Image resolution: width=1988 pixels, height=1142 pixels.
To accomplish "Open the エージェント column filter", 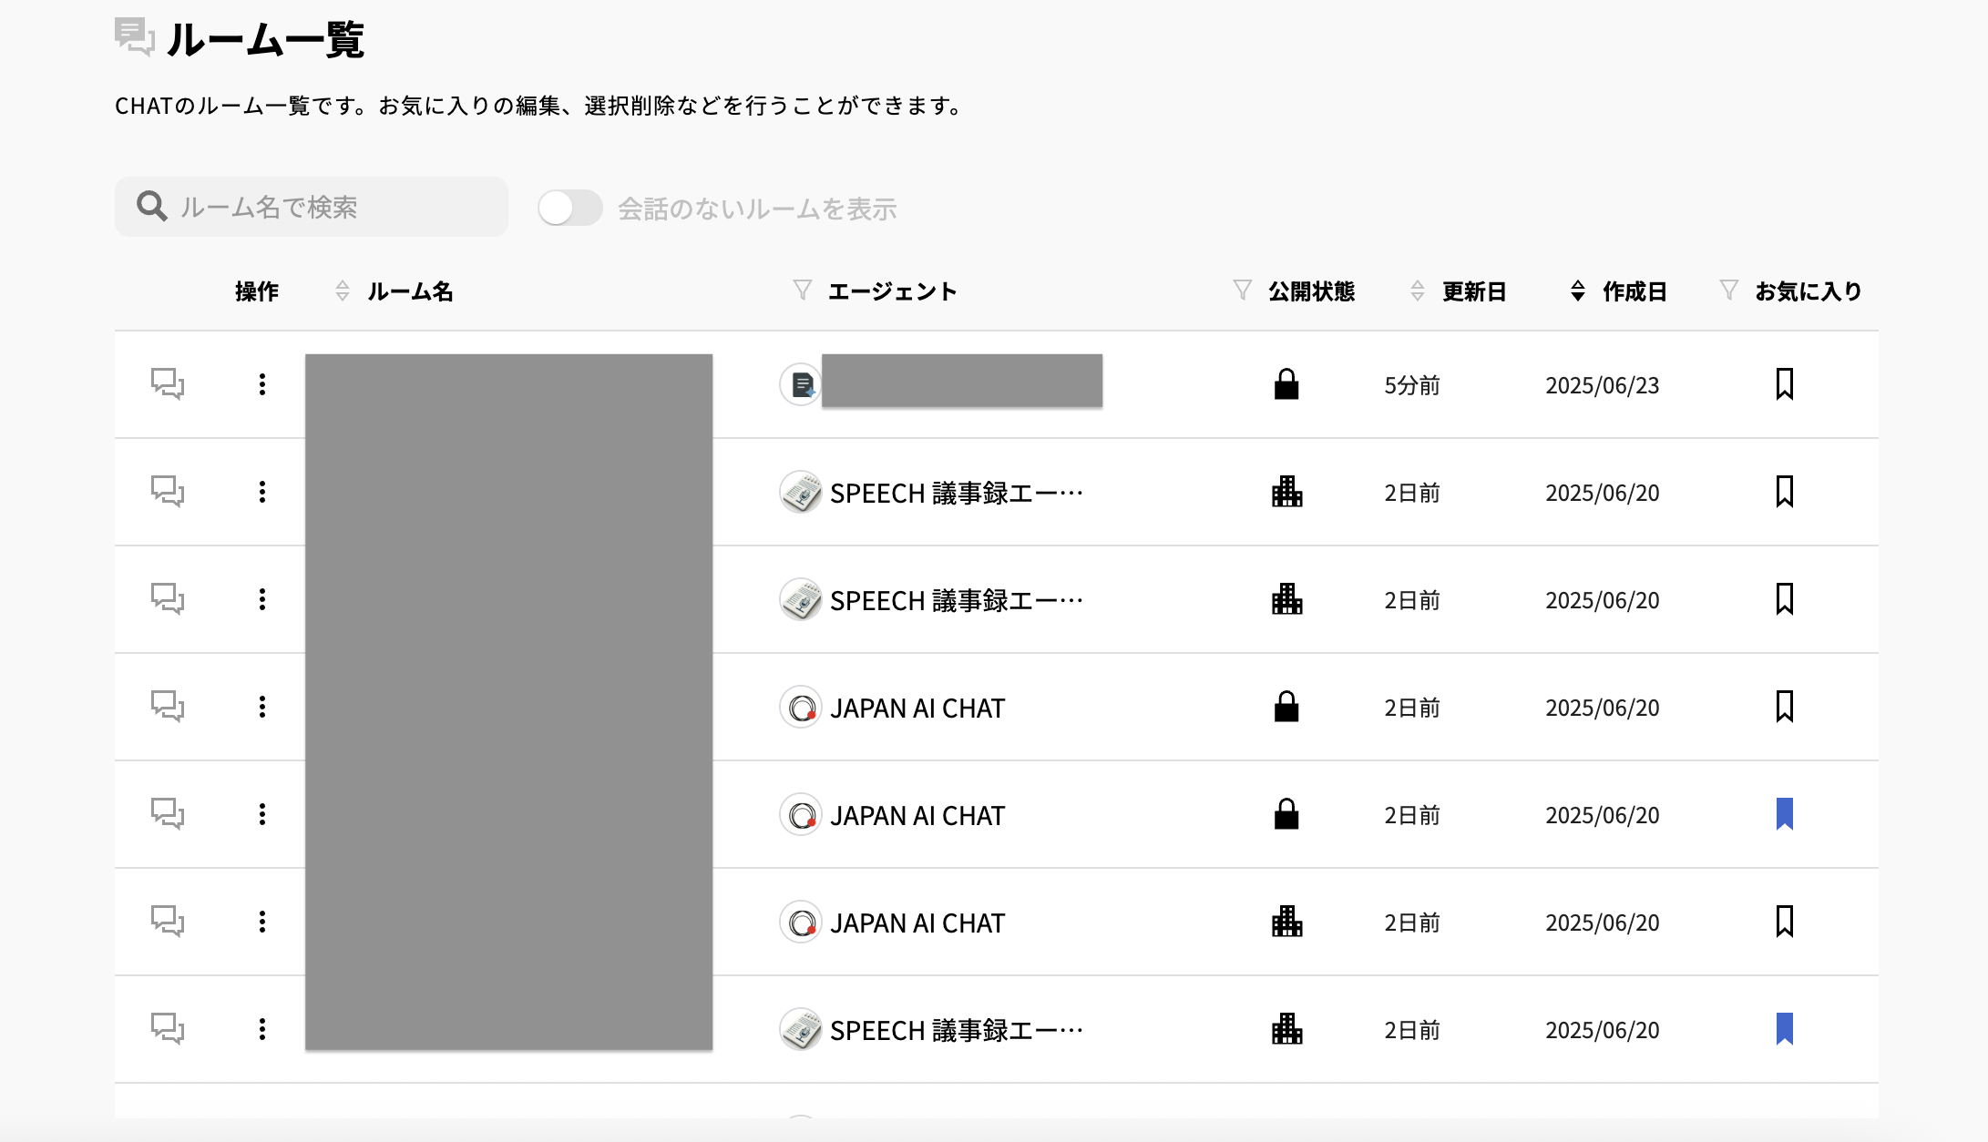I will (x=802, y=291).
